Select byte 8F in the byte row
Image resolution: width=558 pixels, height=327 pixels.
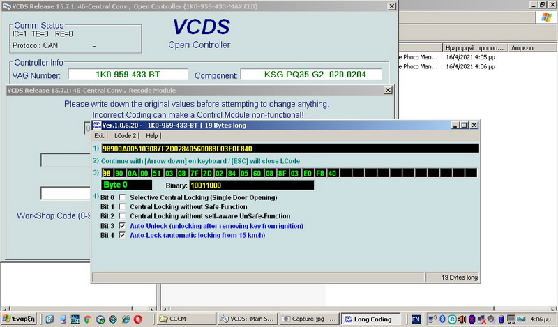click(x=282, y=174)
